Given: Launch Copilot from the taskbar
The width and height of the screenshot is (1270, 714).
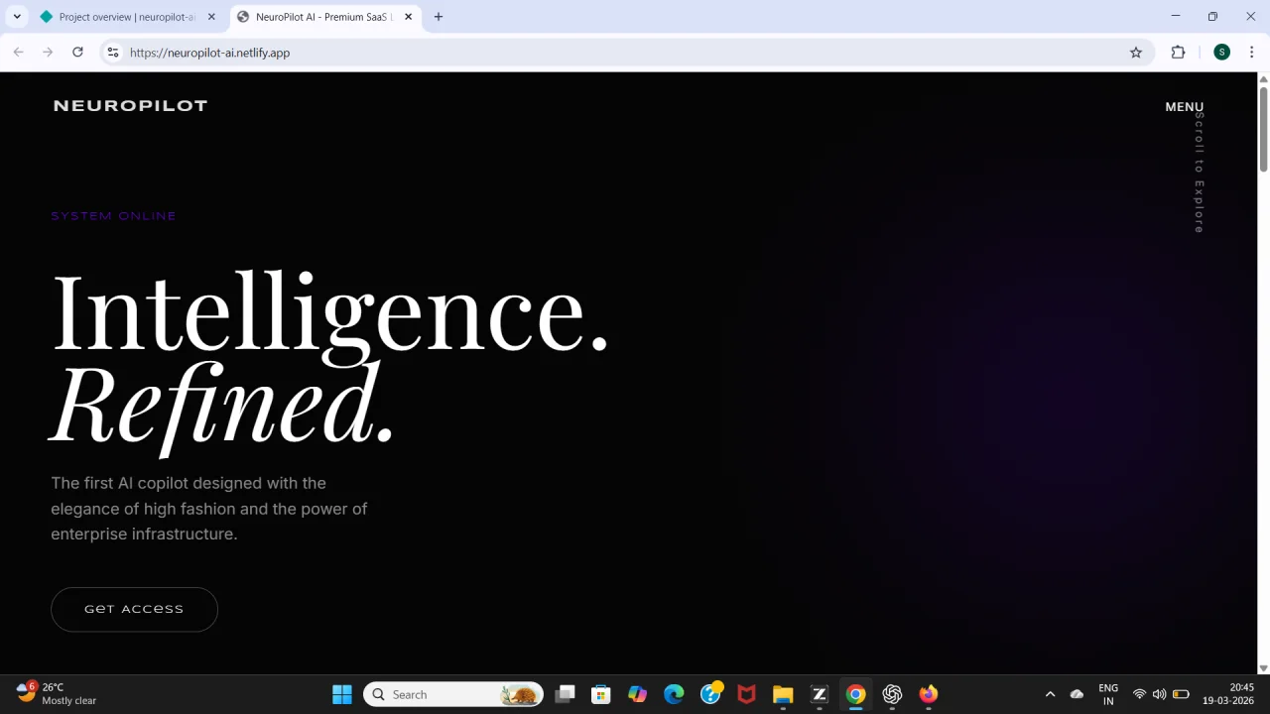Looking at the screenshot, I should tap(637, 694).
